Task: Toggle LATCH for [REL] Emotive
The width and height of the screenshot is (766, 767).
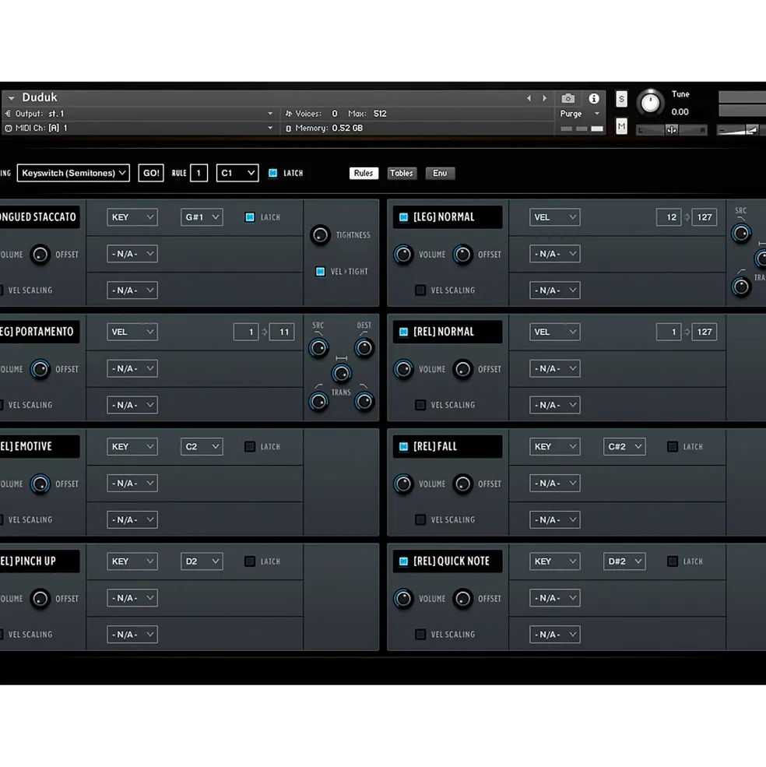Action: (249, 447)
